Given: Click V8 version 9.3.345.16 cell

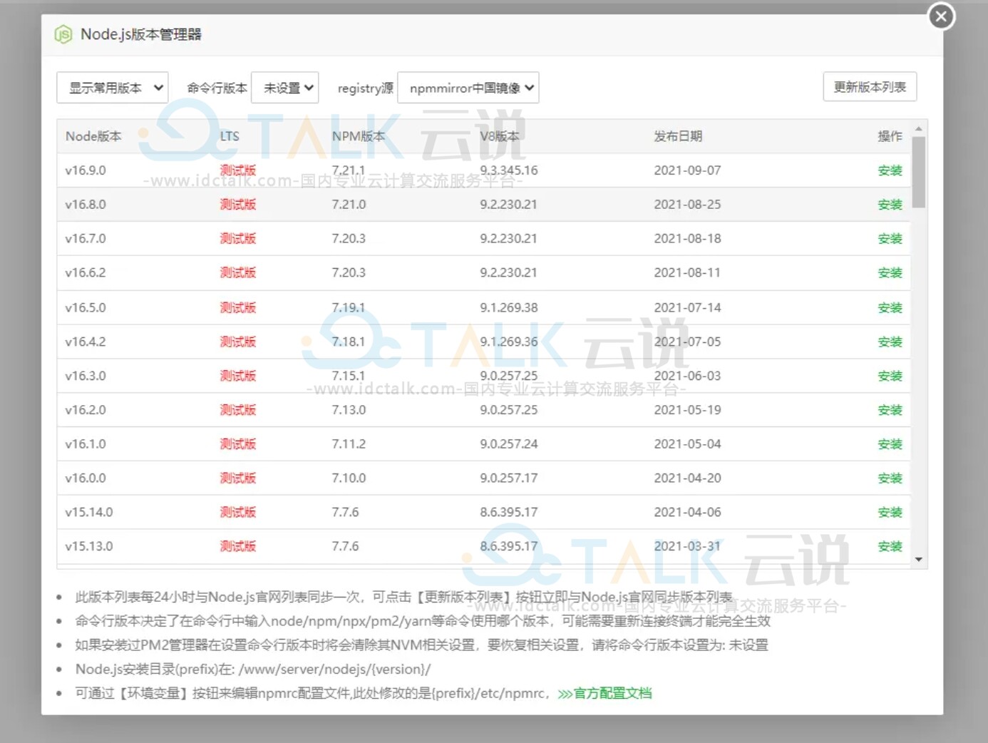Looking at the screenshot, I should point(509,170).
